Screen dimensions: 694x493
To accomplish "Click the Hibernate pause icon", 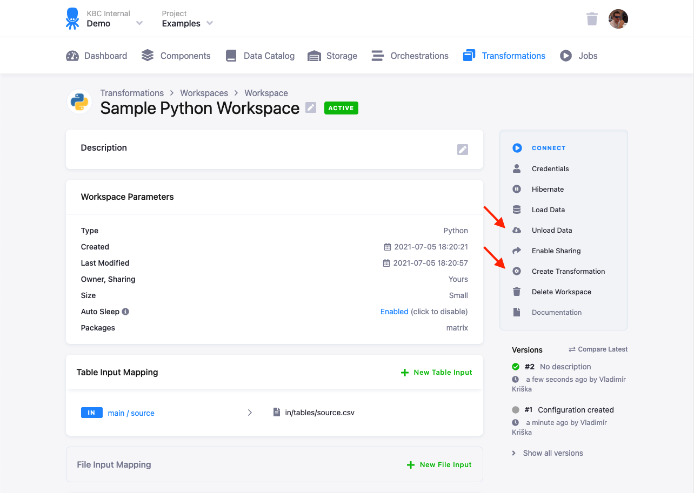I will (517, 189).
